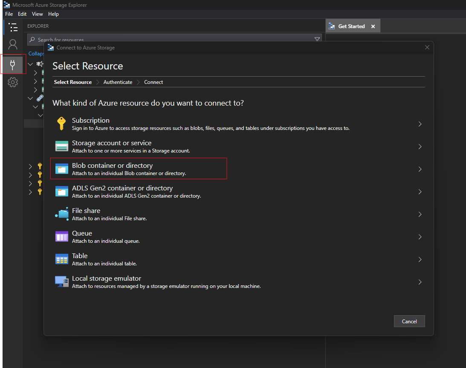Screen dimensions: 466x368
Task: Select the Subscription title text
Action: pos(91,120)
